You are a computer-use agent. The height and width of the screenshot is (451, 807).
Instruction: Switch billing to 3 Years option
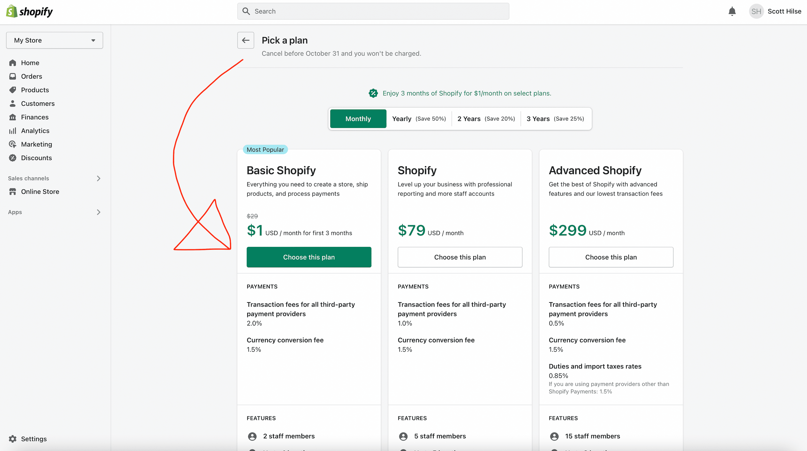[555, 119]
